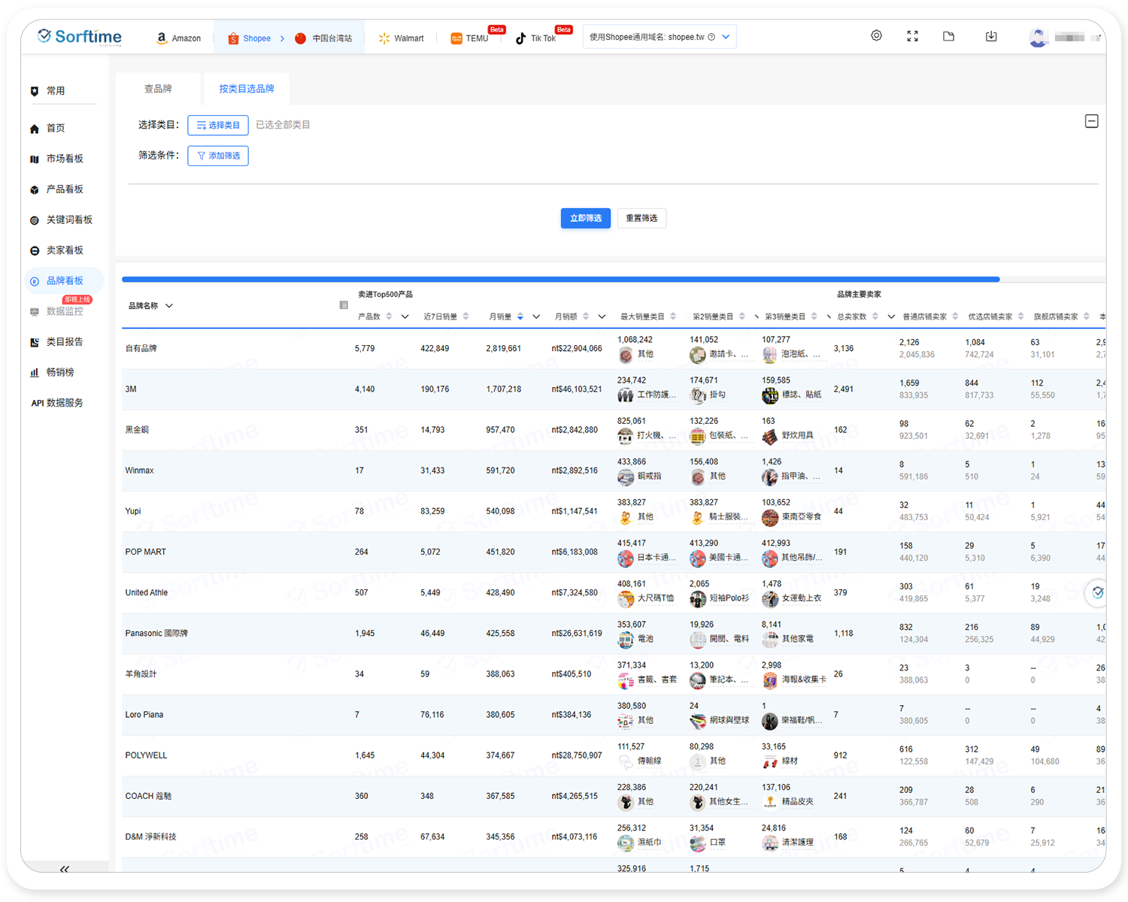Open the folder icon in header

coord(948,36)
